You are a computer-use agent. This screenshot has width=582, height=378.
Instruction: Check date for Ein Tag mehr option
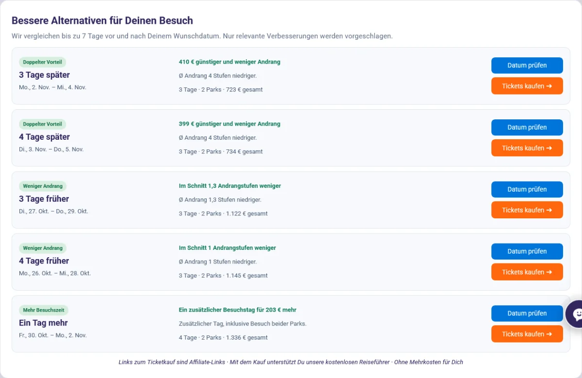(527, 313)
